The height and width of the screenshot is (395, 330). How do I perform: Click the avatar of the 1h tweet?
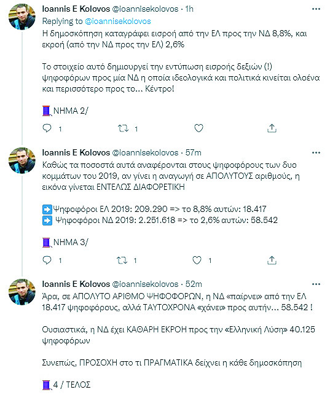[x=22, y=17]
